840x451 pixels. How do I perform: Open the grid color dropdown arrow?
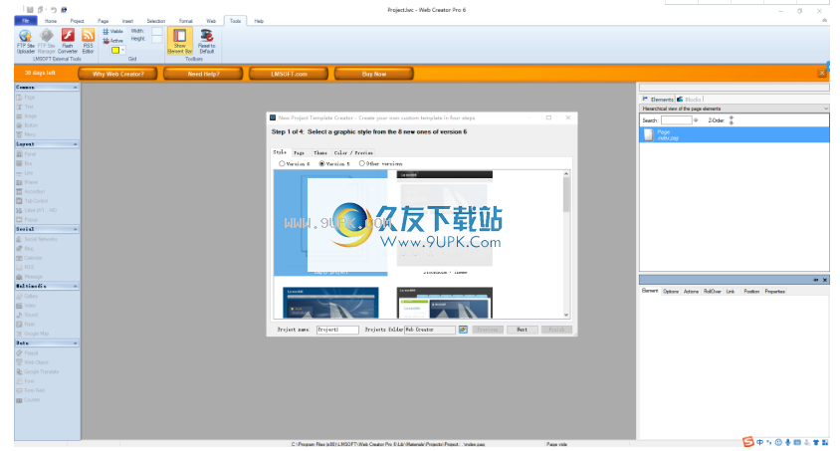tap(122, 51)
